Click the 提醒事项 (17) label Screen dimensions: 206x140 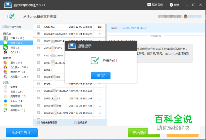click(x=18, y=96)
